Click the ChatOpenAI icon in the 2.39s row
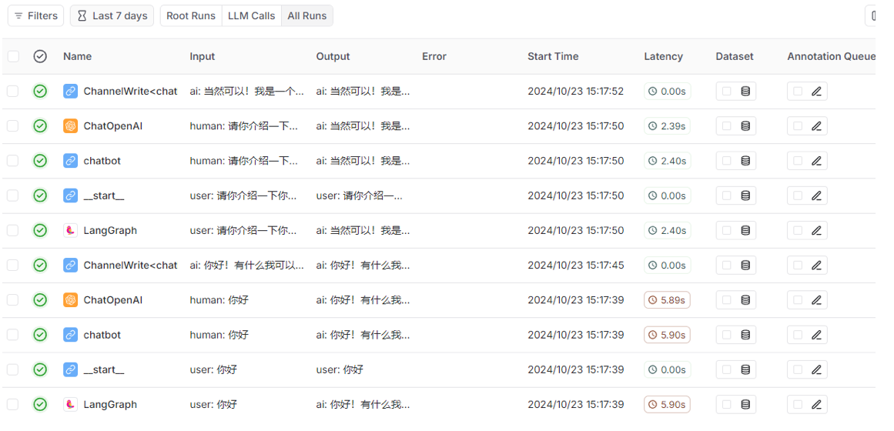This screenshot has width=894, height=431. click(71, 126)
